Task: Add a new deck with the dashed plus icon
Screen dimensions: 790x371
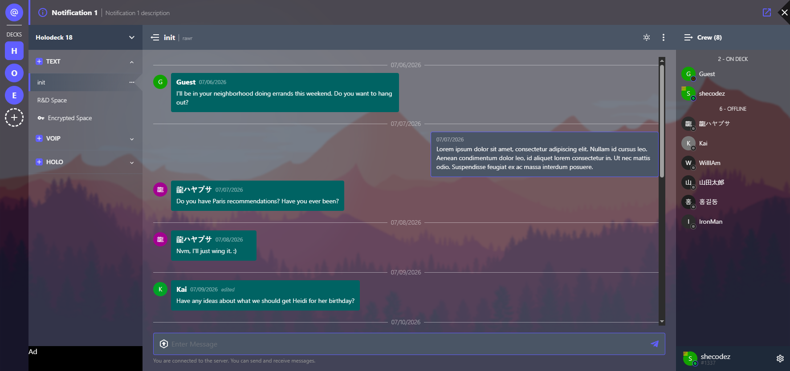Action: [x=14, y=117]
